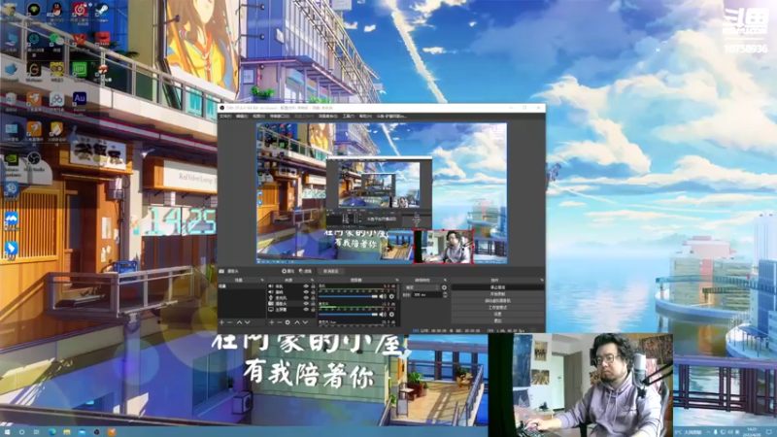
Task: Mute the 麦克风 mixer track speaker icon
Action: tap(383, 314)
